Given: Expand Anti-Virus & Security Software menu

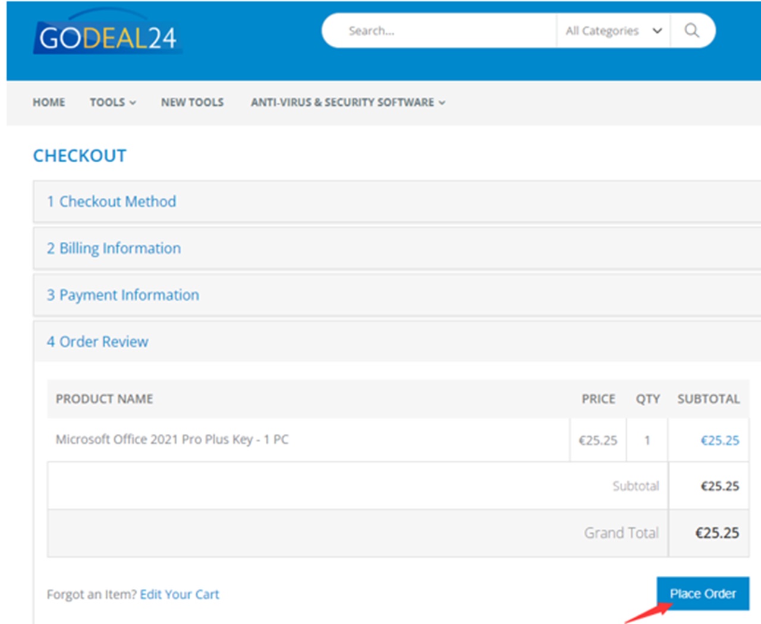Looking at the screenshot, I should (x=348, y=102).
